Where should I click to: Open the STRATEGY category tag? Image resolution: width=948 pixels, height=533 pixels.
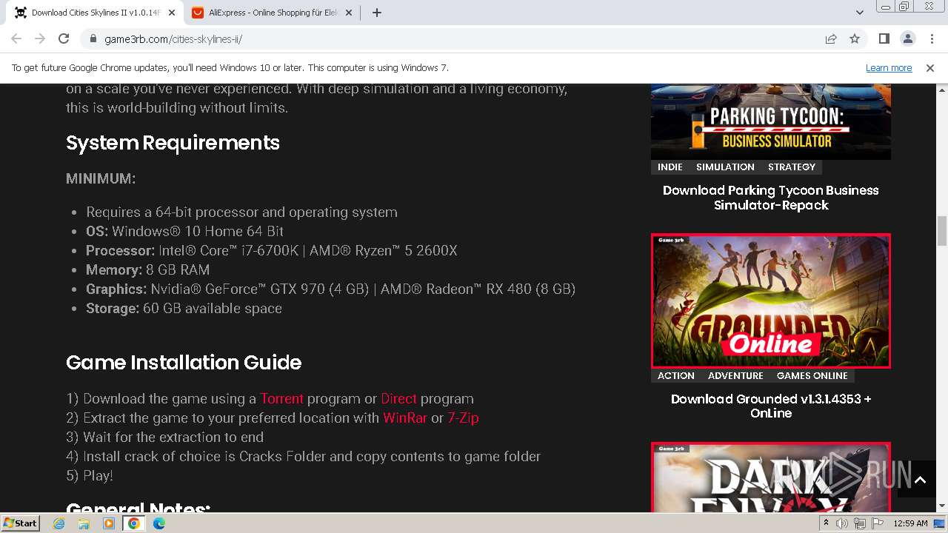(x=792, y=167)
